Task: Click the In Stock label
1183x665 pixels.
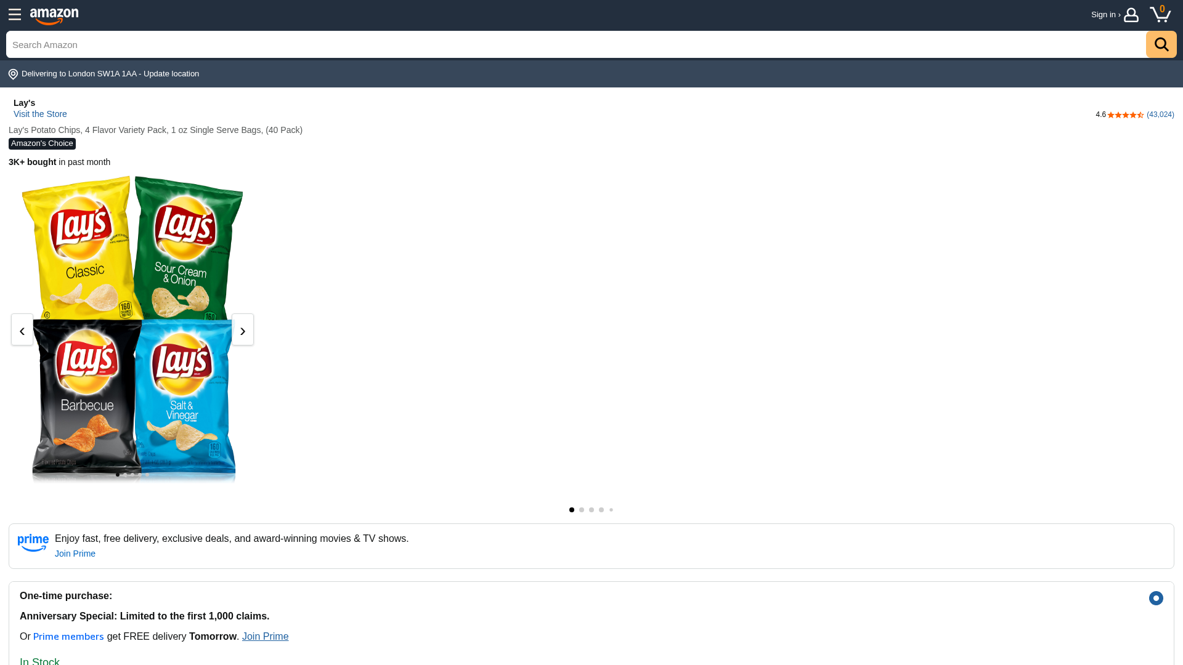Action: pyautogui.click(x=39, y=661)
